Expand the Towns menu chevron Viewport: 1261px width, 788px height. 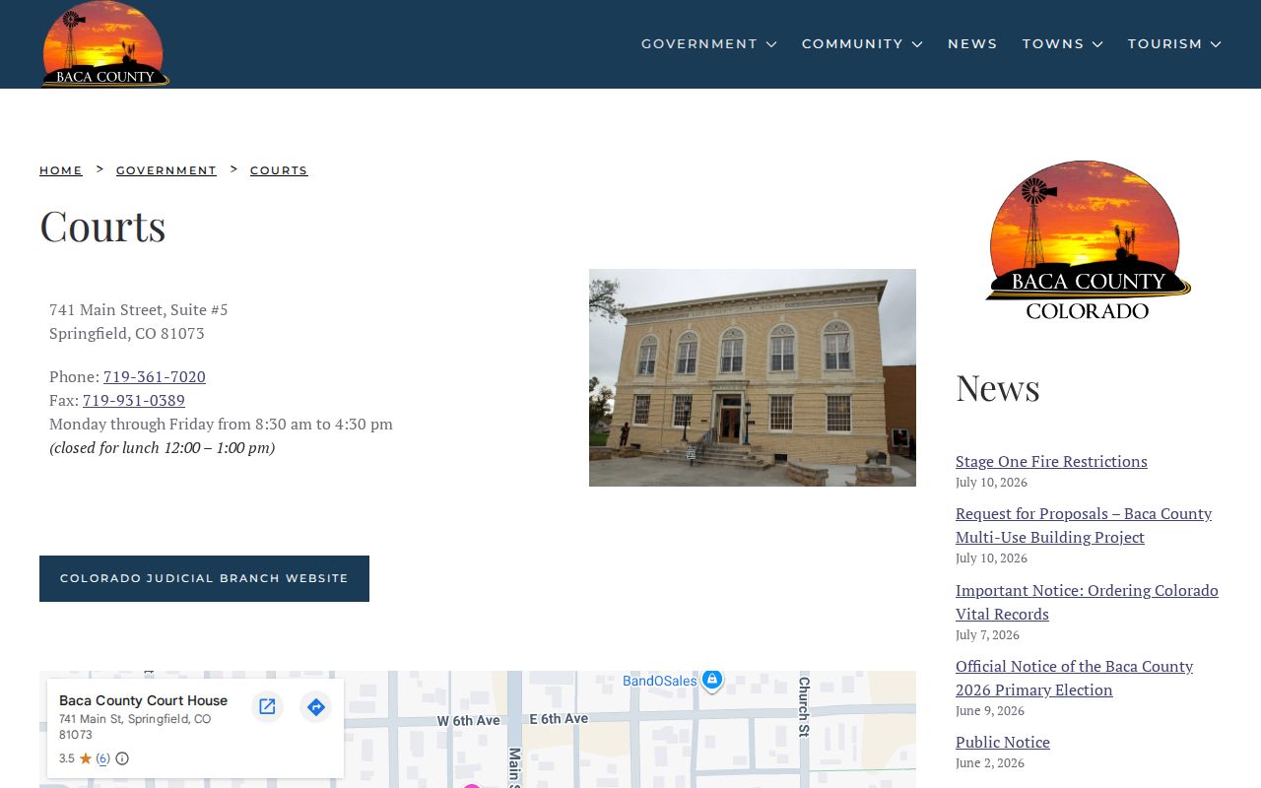(x=1097, y=44)
